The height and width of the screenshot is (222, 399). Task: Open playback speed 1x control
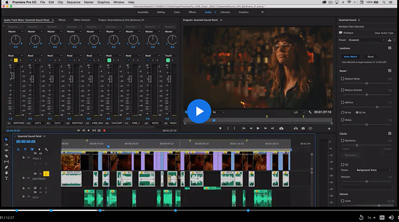(371, 218)
